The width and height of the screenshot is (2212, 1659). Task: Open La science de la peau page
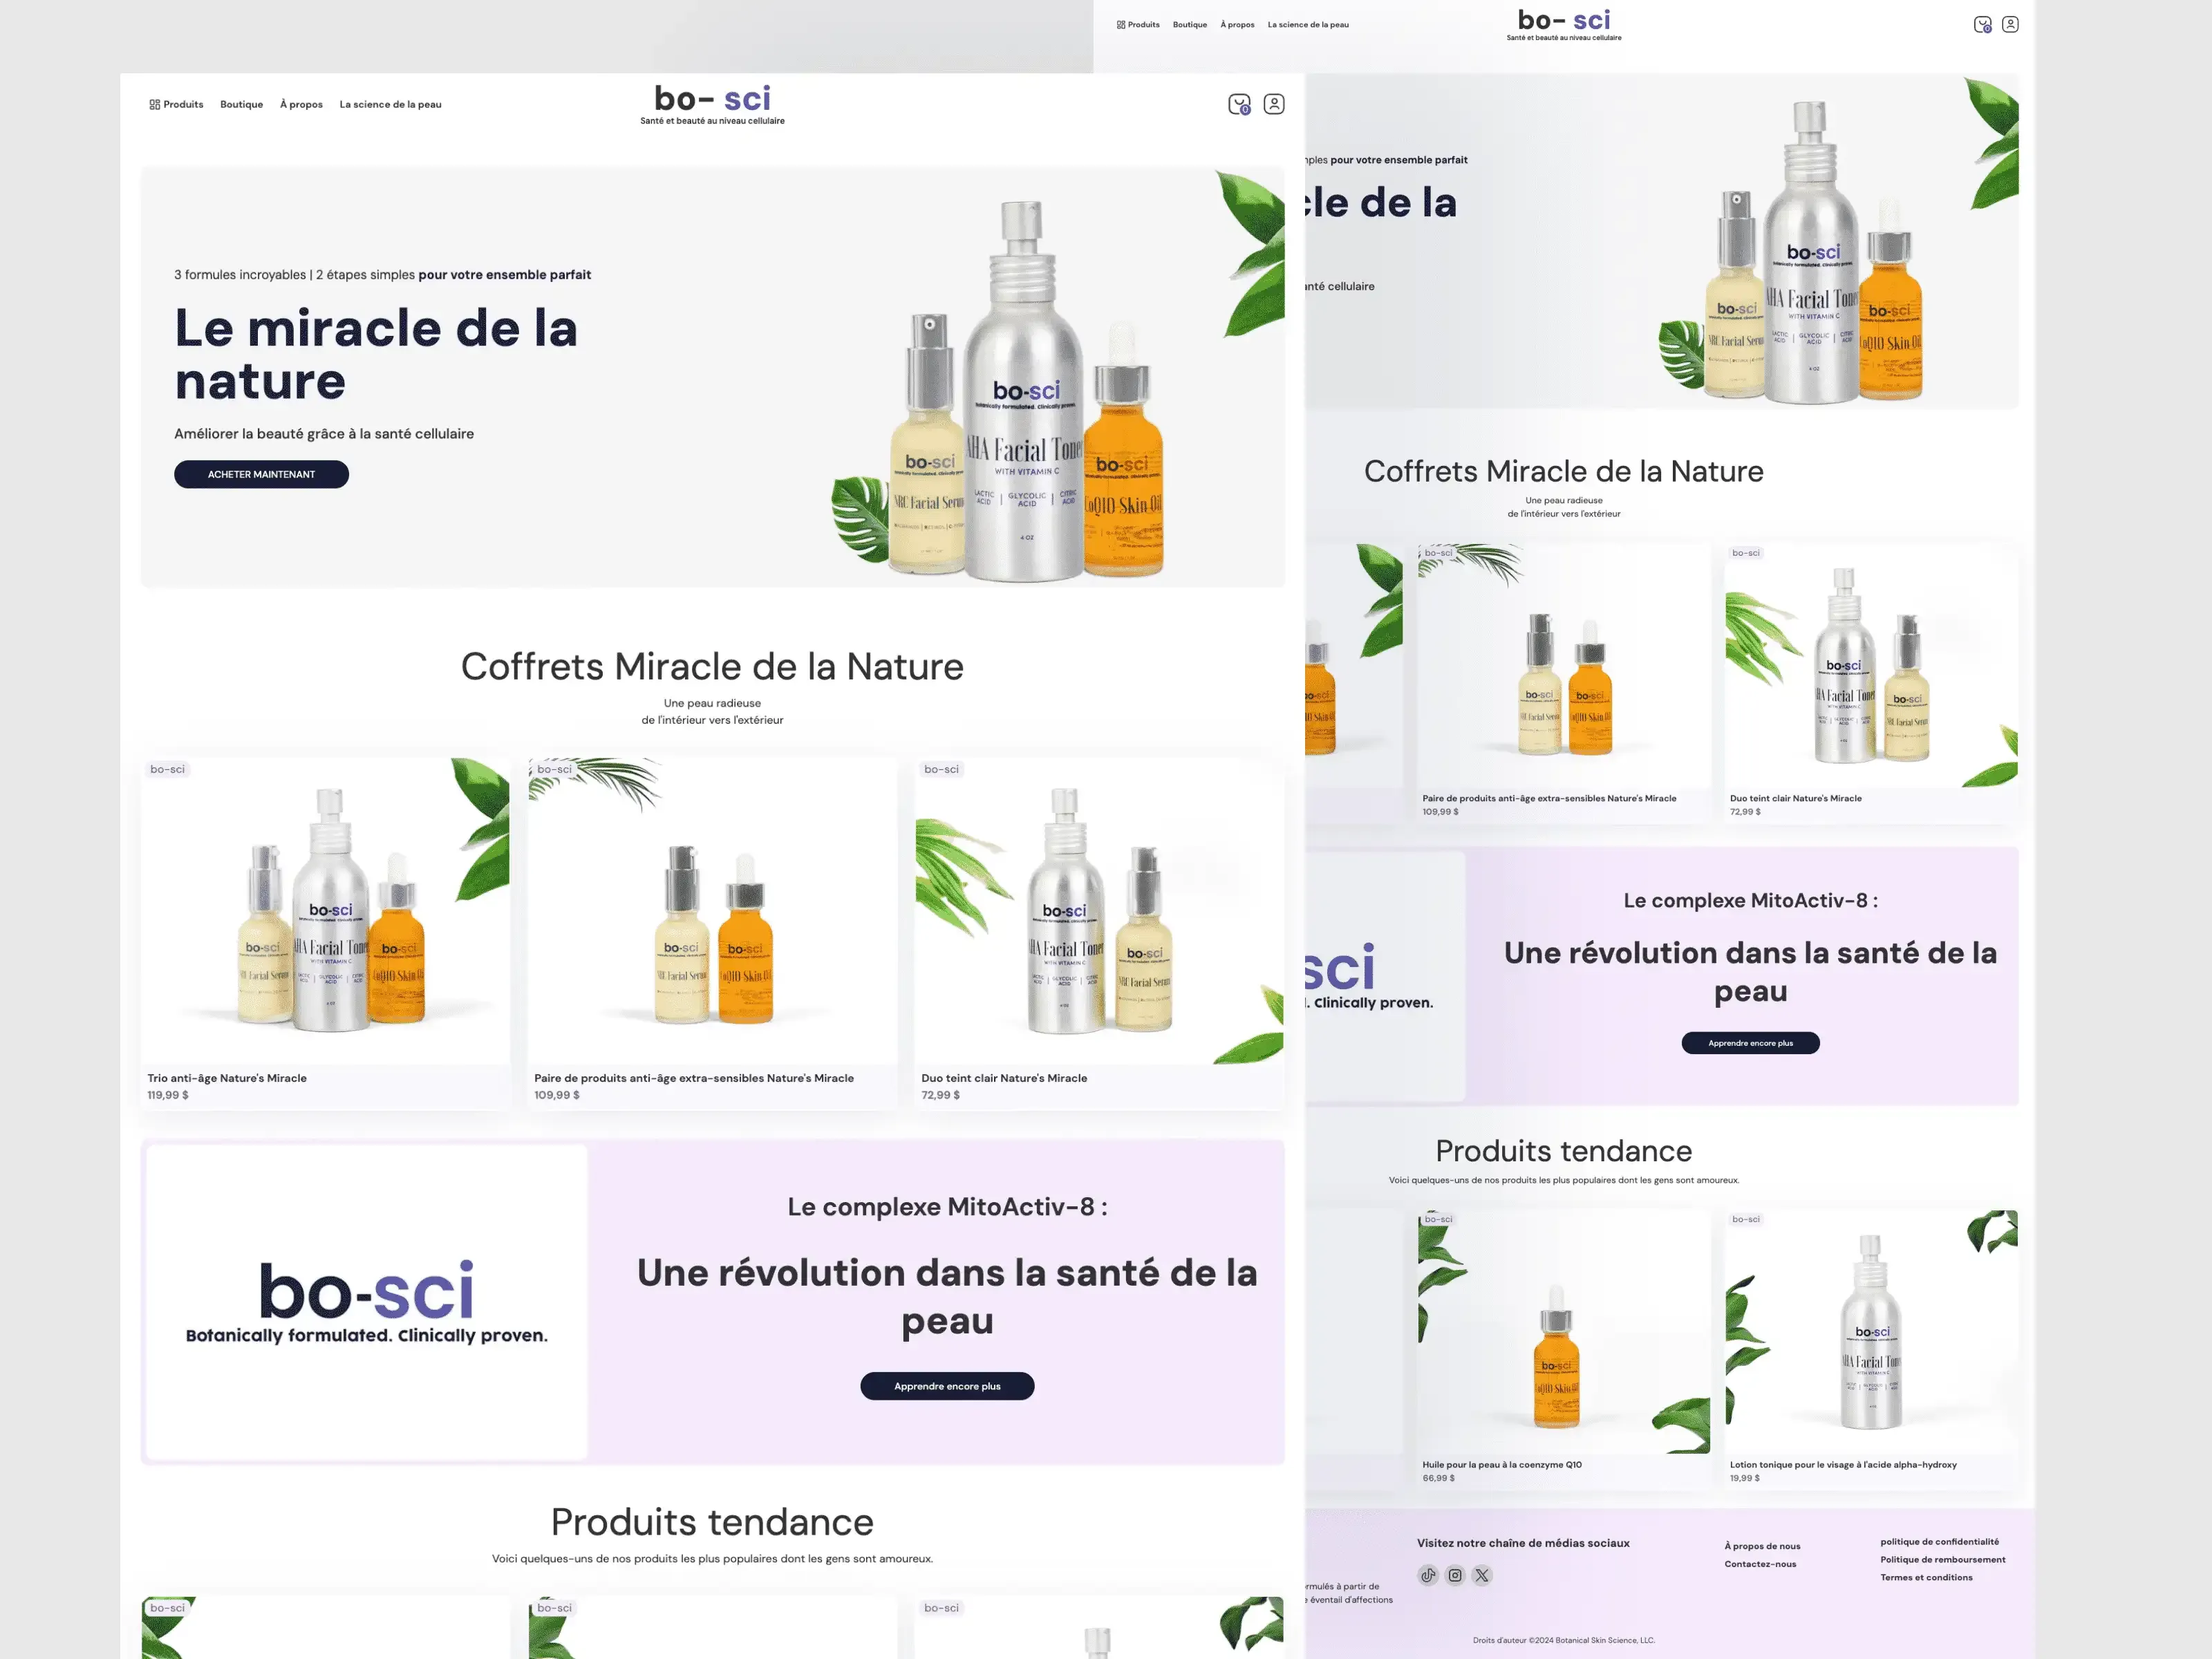(x=390, y=104)
